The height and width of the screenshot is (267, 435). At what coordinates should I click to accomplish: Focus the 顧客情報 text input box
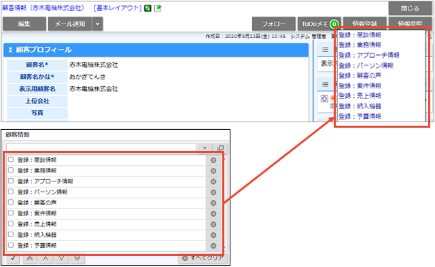[101, 148]
